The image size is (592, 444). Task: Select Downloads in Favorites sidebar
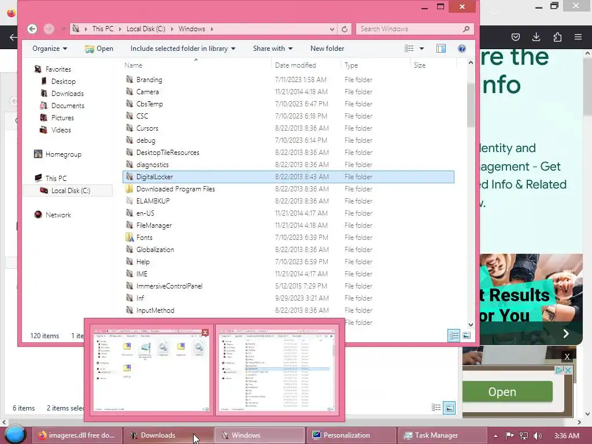coord(67,93)
